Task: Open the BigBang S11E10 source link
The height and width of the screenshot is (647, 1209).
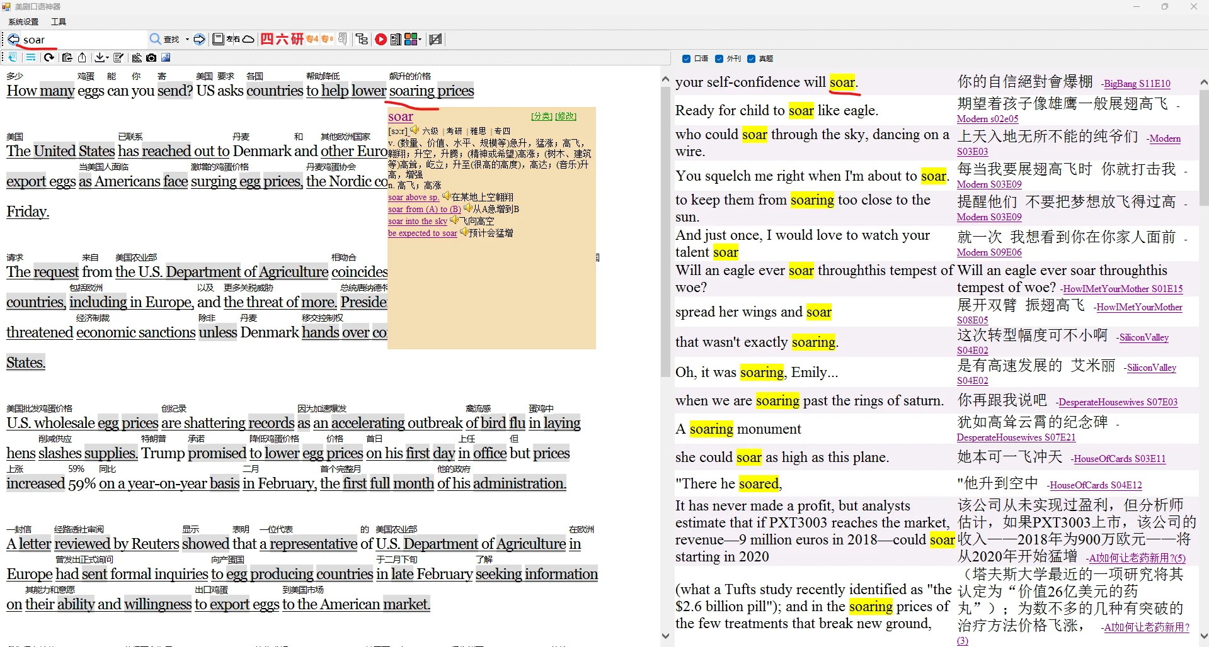Action: click(x=1137, y=84)
